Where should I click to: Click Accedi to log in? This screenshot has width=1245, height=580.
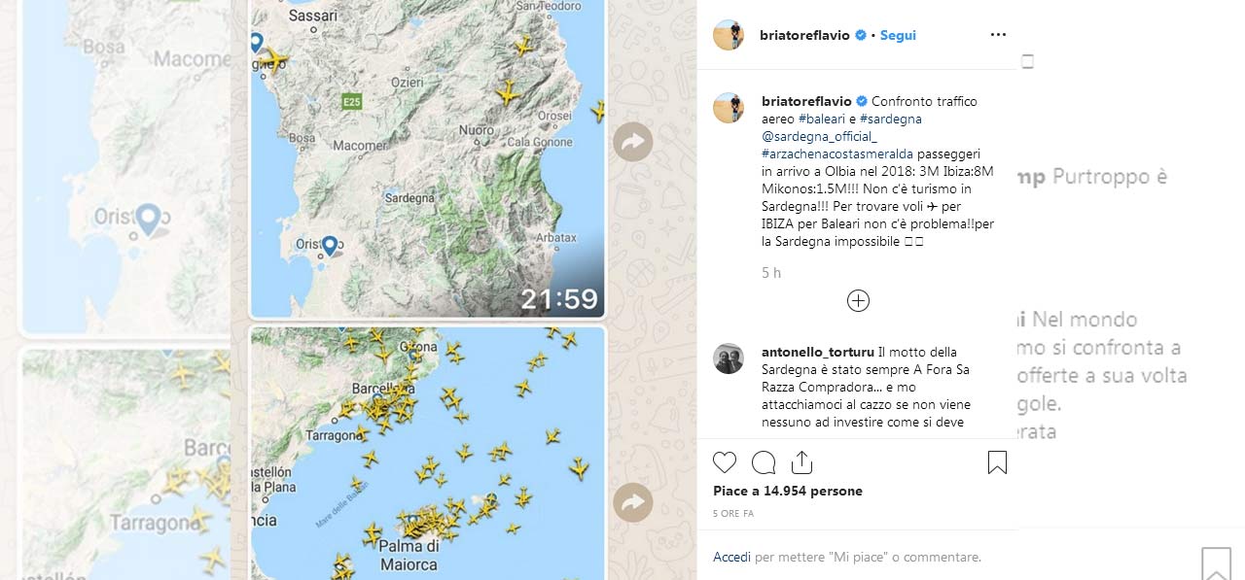tap(731, 558)
